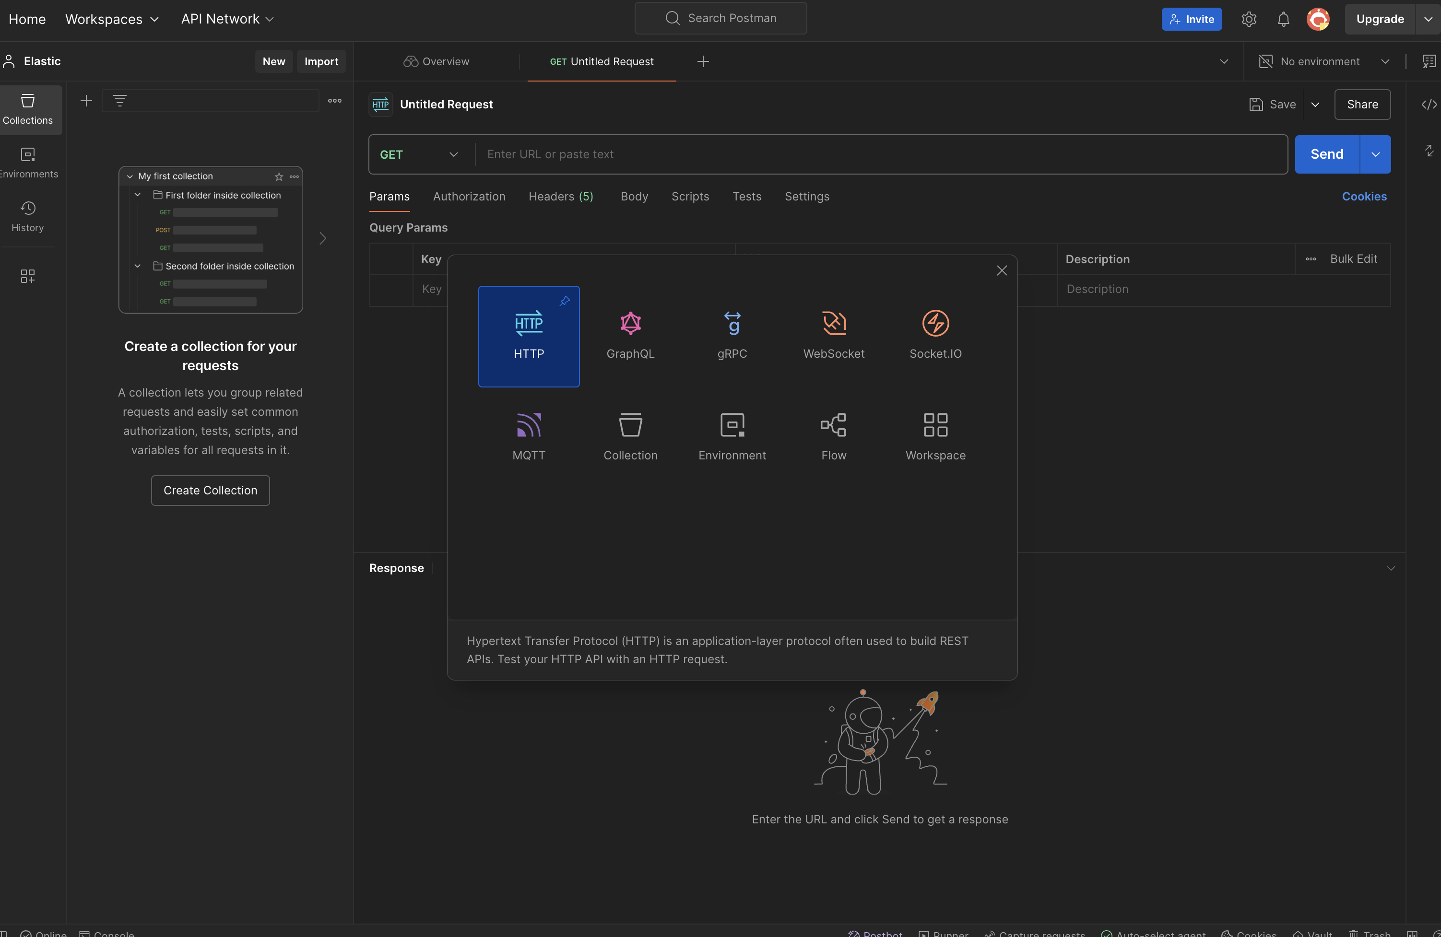Switch to the Authorization tab
Image resolution: width=1441 pixels, height=937 pixels.
[x=469, y=196]
